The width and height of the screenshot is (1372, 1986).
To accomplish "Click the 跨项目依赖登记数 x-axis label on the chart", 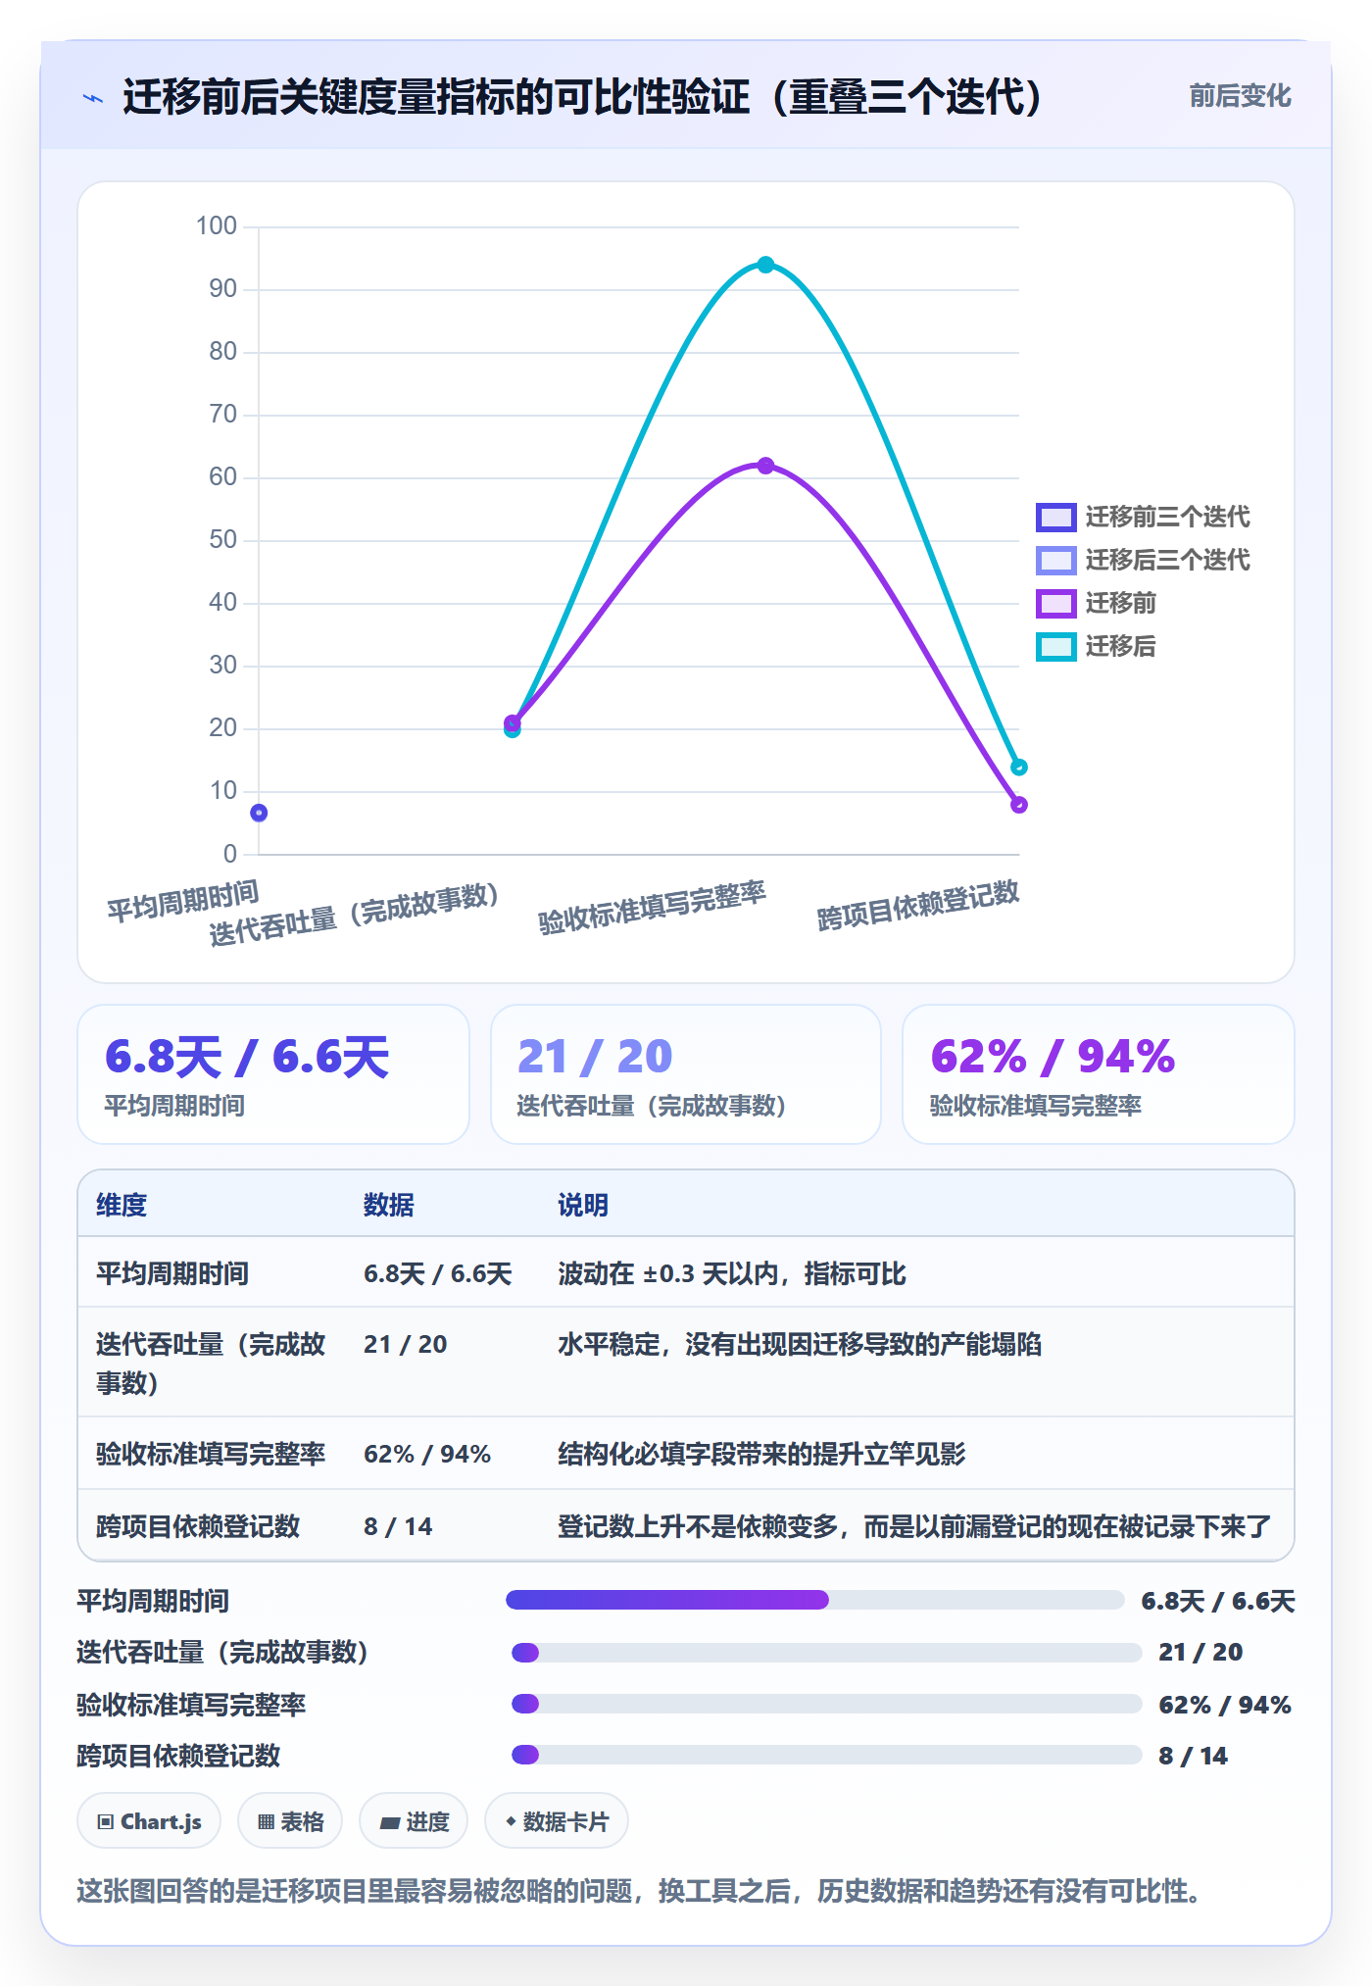I will pos(918,905).
